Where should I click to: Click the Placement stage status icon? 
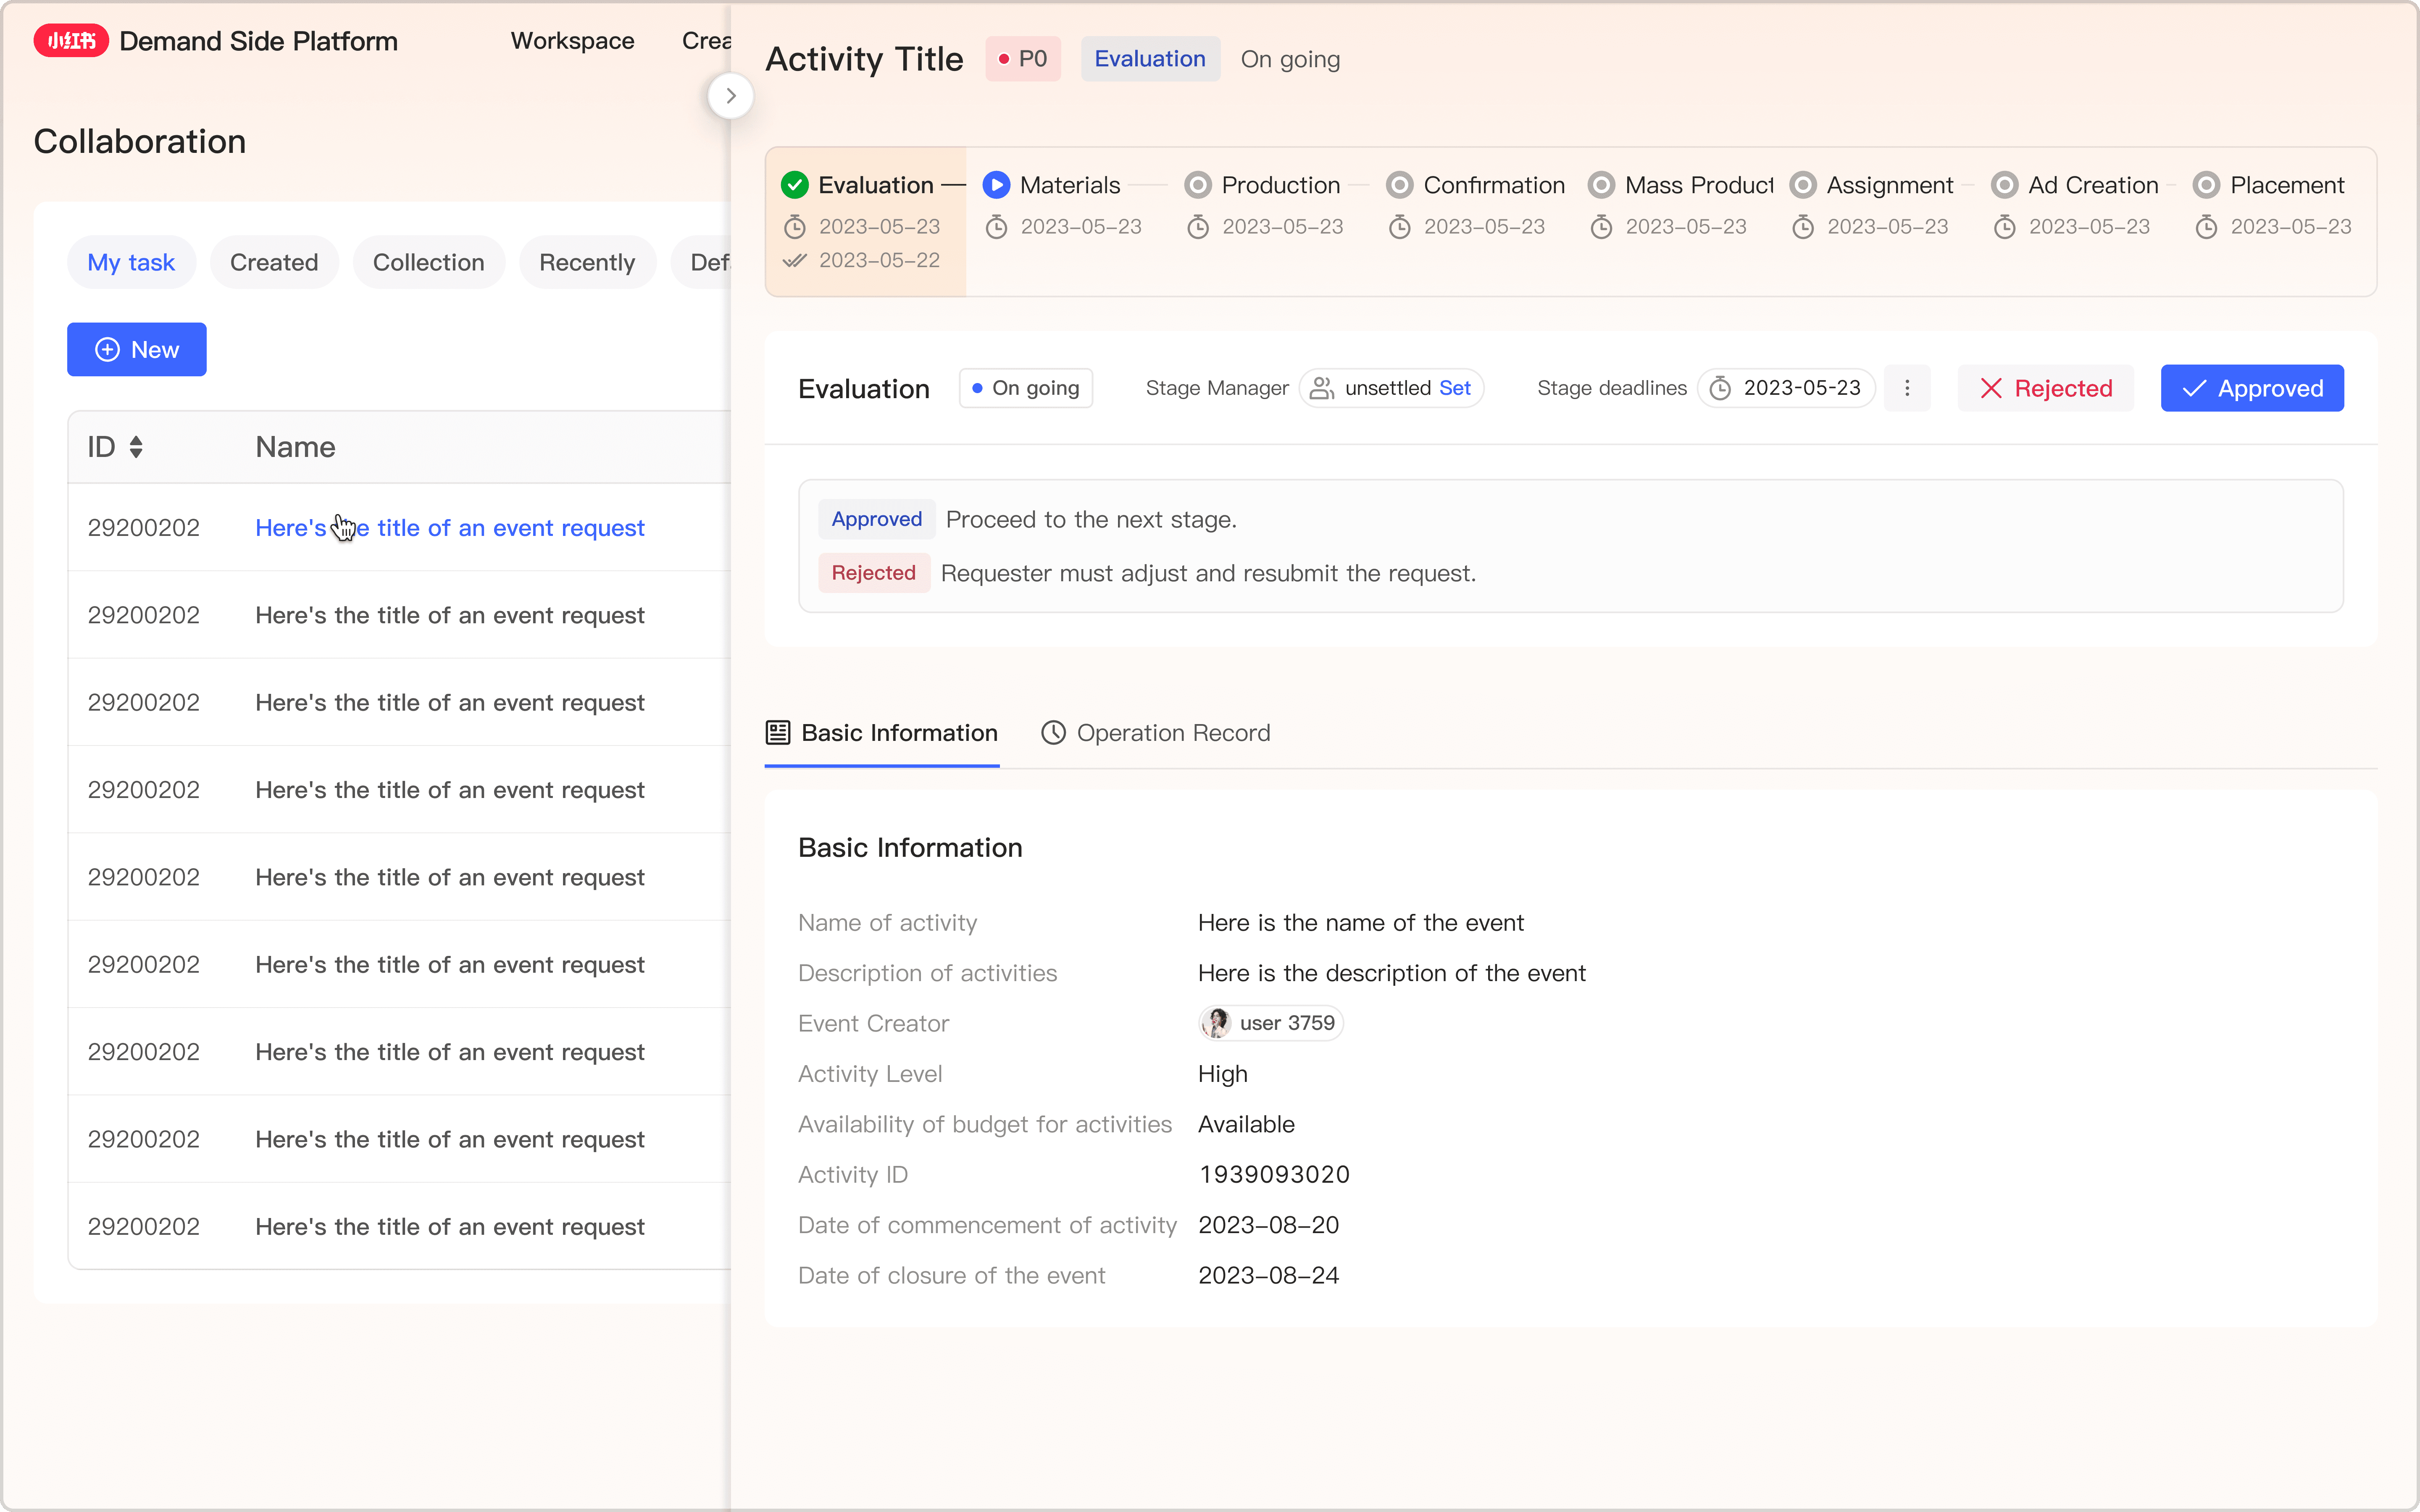click(x=2206, y=185)
